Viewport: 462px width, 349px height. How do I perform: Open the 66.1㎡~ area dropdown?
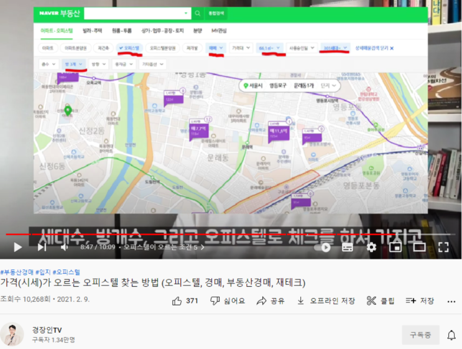pyautogui.click(x=270, y=48)
